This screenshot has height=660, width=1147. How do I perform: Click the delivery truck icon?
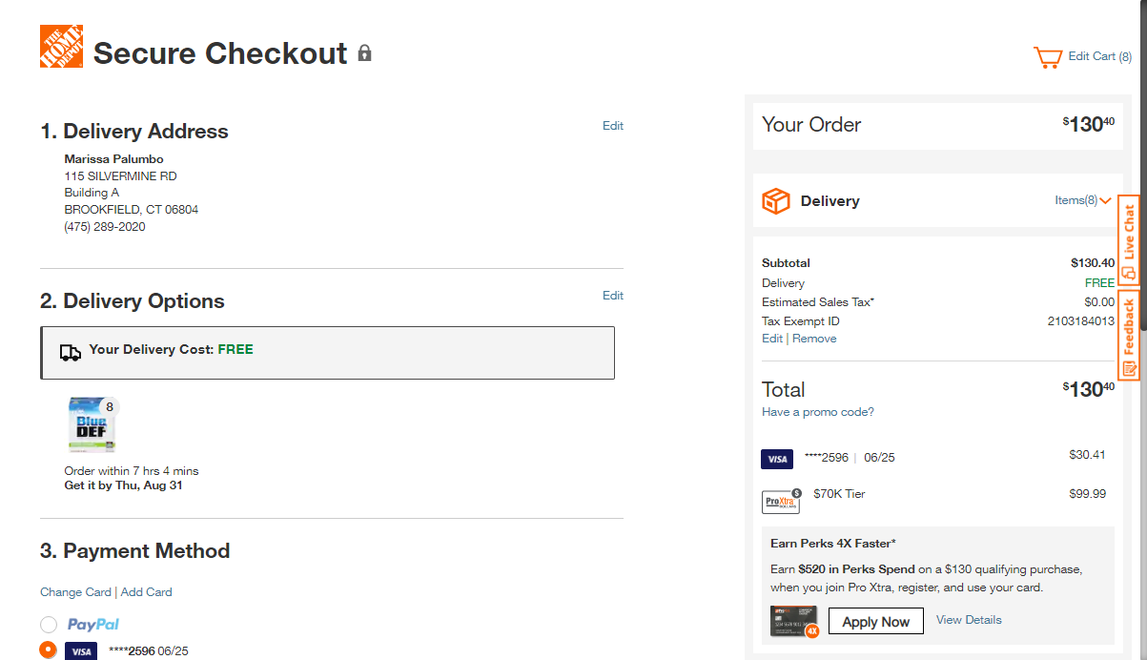(71, 353)
